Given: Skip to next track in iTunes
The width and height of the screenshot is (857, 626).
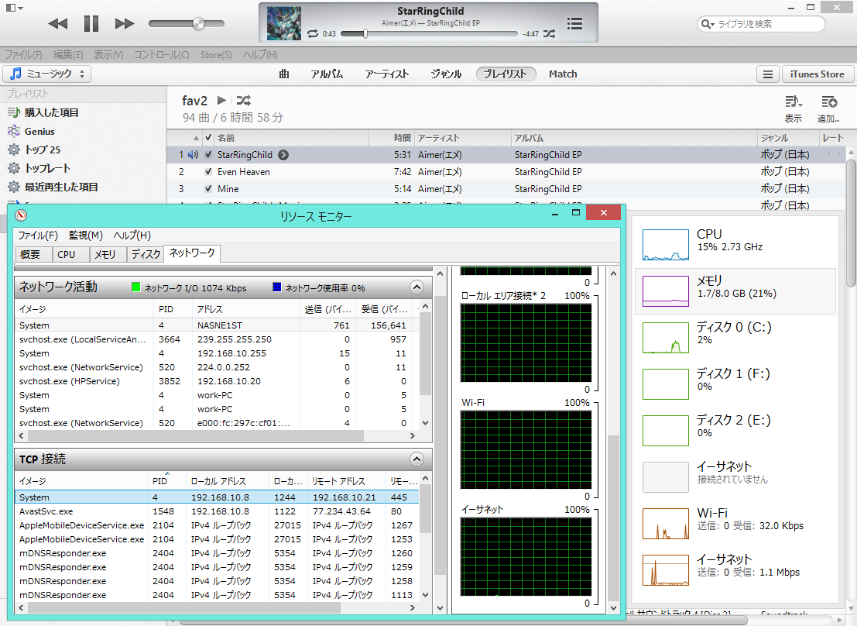Looking at the screenshot, I should pyautogui.click(x=125, y=23).
